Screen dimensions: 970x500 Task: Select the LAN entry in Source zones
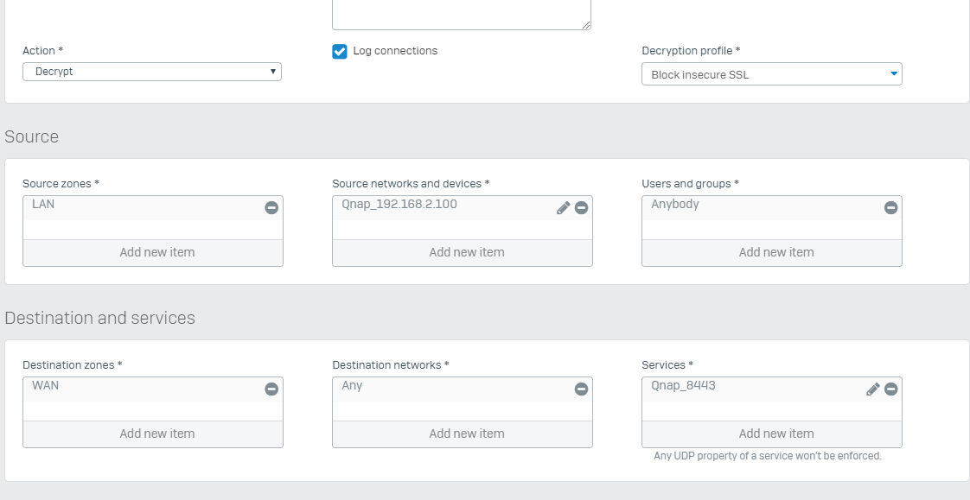point(43,205)
